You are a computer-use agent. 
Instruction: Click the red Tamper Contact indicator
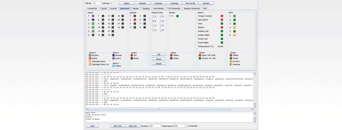(x=222, y=16)
